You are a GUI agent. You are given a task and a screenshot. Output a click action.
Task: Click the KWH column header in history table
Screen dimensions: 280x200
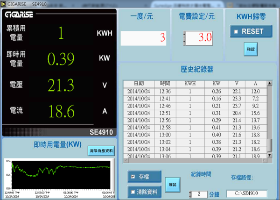190,84
